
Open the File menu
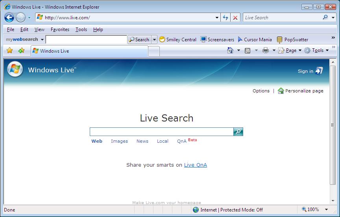point(10,29)
